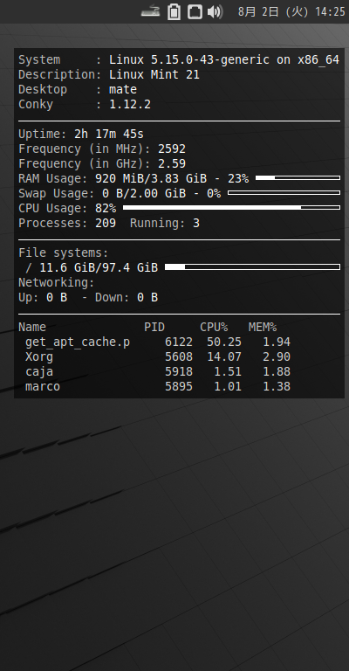The image size is (349, 671).
Task: Click the CPU Usage progress bar
Action: pos(231,208)
